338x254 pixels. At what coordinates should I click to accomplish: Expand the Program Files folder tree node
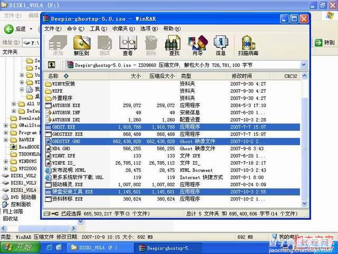[x=6, y=133]
